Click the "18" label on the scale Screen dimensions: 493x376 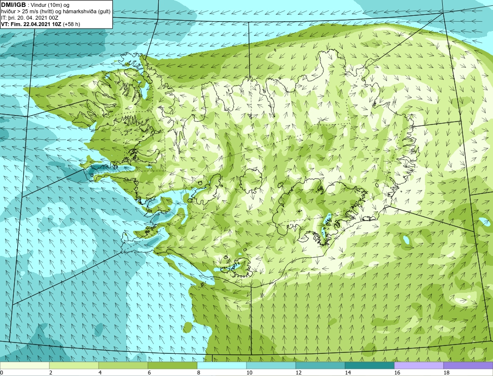447,373
